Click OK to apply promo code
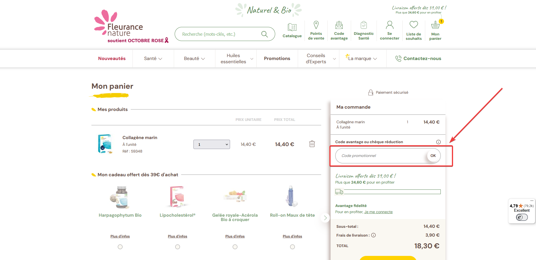The height and width of the screenshot is (260, 536). (x=433, y=156)
